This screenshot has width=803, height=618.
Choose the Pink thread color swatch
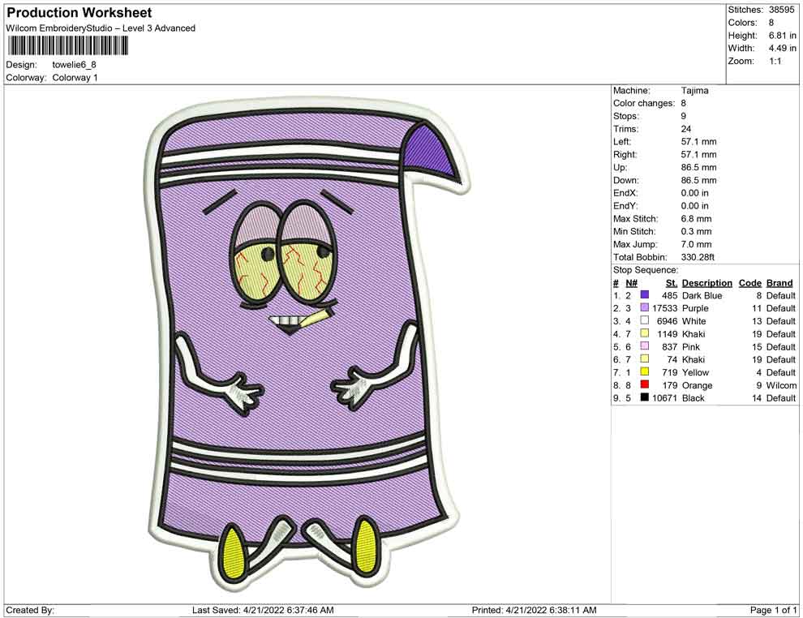tap(645, 346)
